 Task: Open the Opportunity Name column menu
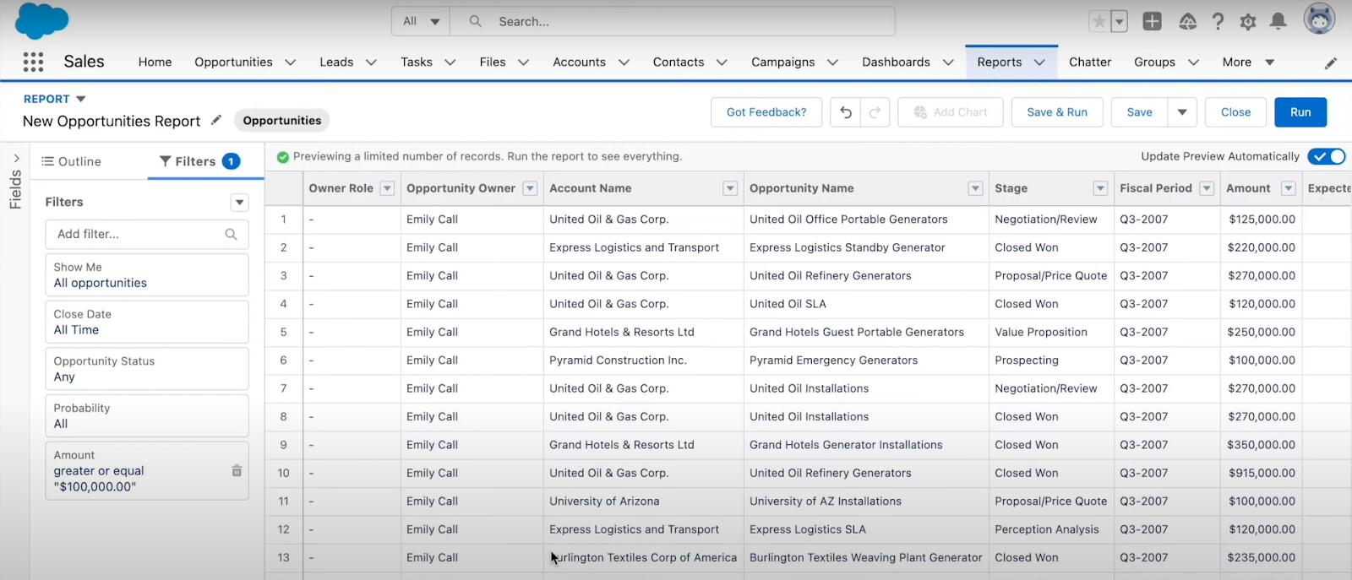[975, 188]
